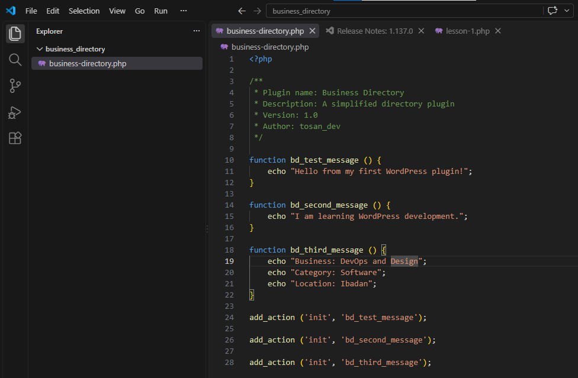This screenshot has height=378, width=578.
Task: Click the Explorer panel title
Action: (49, 31)
